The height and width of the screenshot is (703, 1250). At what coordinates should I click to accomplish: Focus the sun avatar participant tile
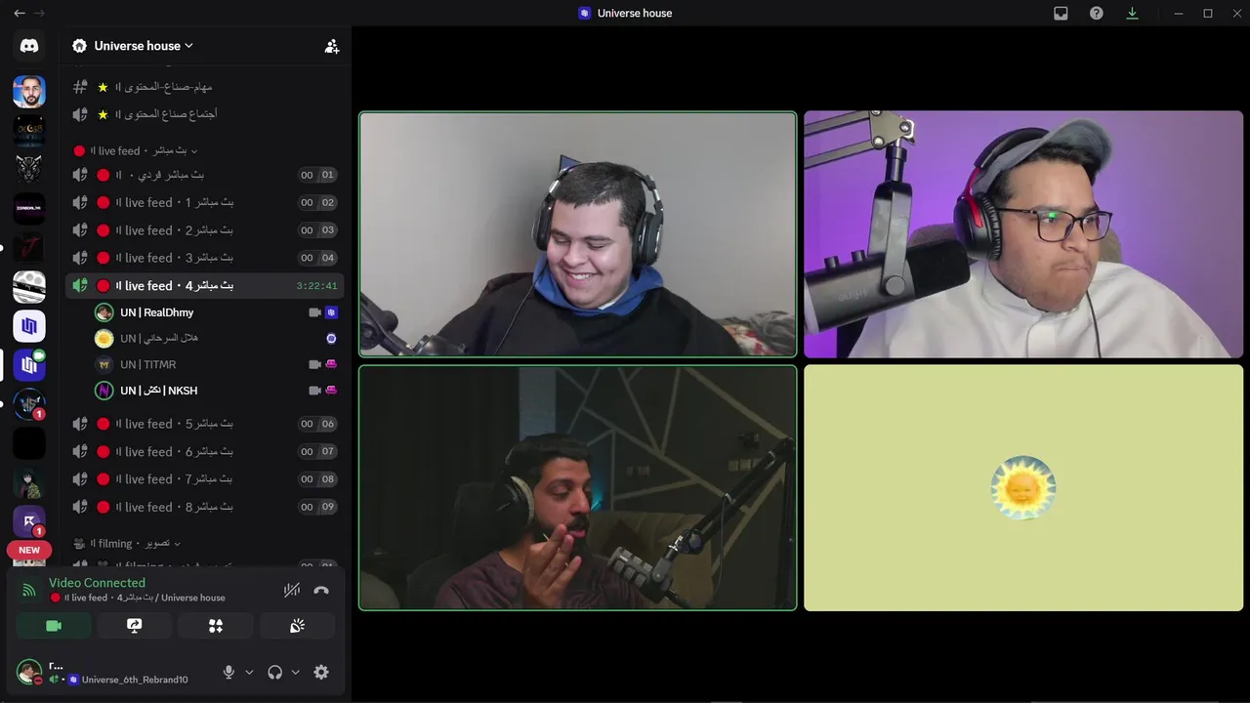coord(1023,488)
